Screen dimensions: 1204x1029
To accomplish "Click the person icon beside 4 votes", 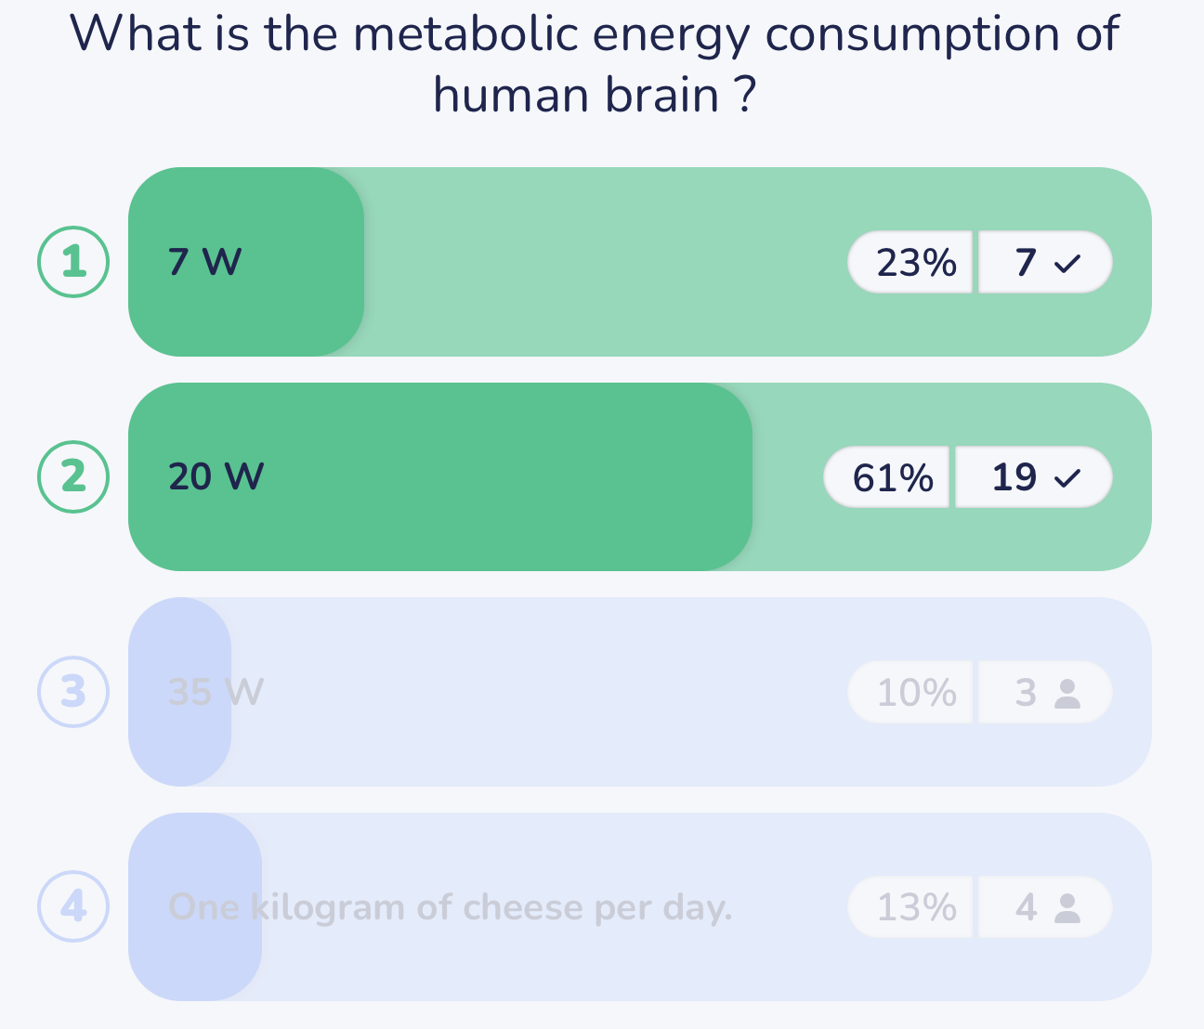I will click(x=1068, y=908).
